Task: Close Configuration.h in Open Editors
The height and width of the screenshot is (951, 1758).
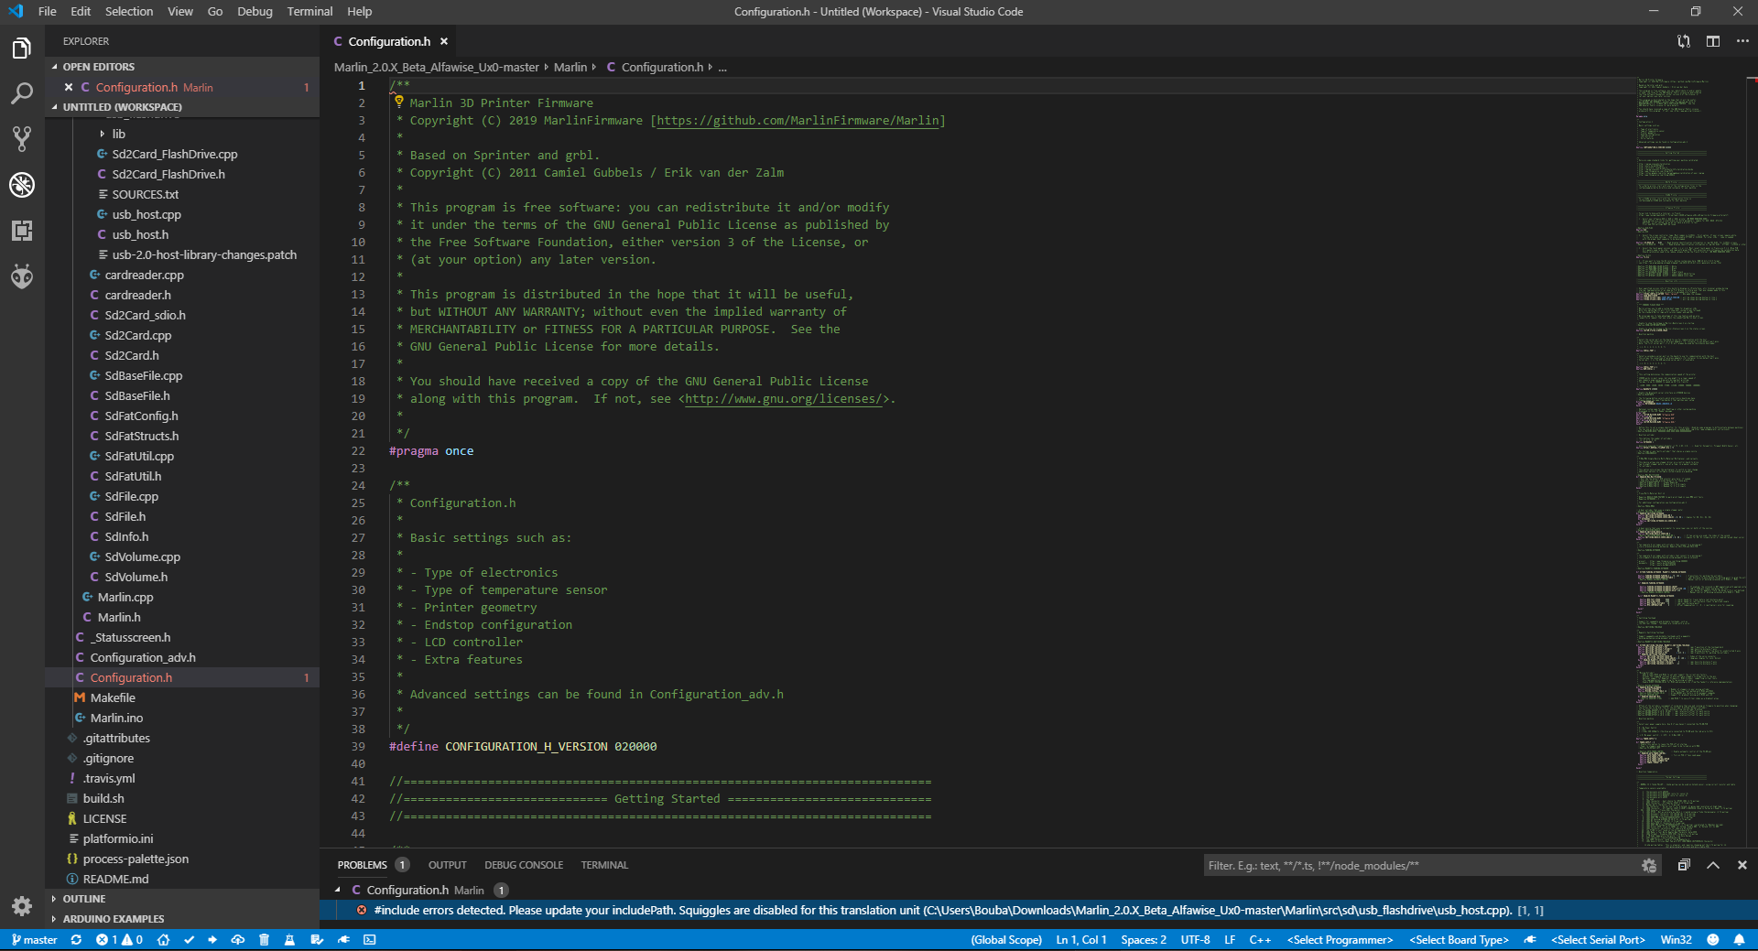Action: coord(69,87)
